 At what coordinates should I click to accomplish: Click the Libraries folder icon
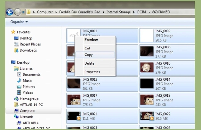(16, 69)
